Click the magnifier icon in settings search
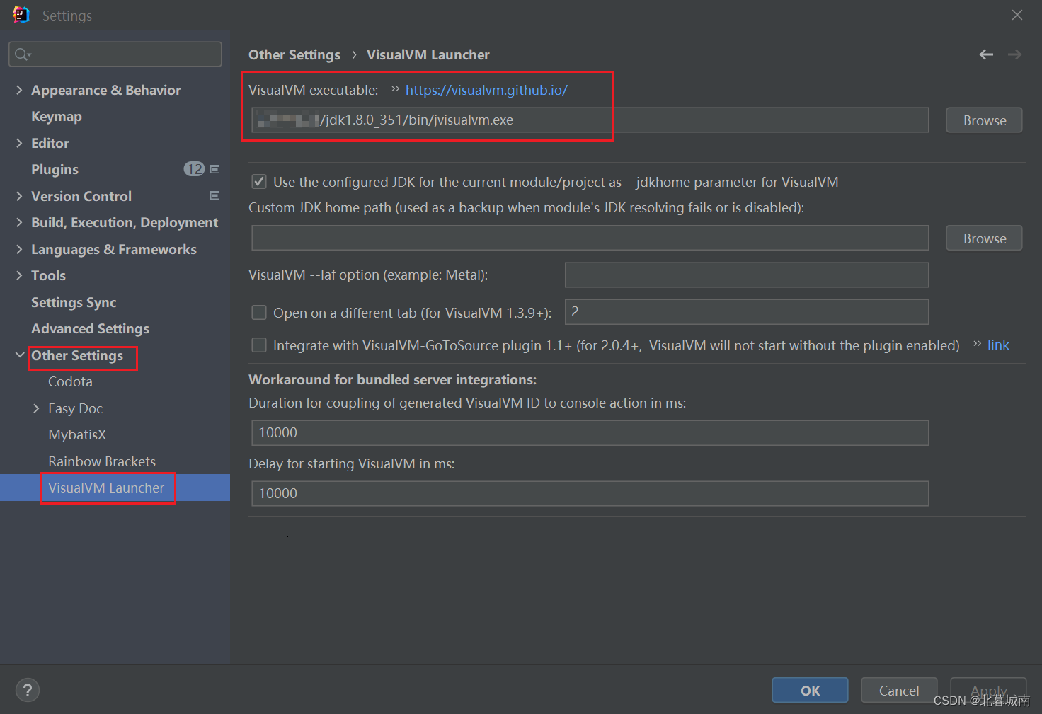 22,54
